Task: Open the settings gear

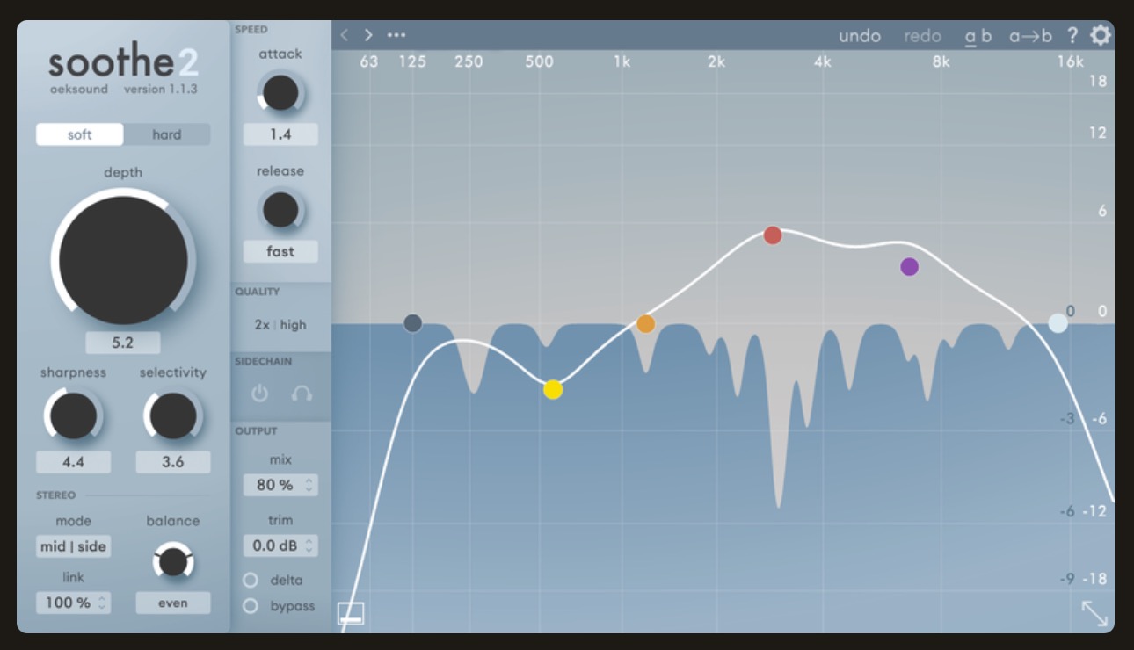Action: coord(1101,35)
